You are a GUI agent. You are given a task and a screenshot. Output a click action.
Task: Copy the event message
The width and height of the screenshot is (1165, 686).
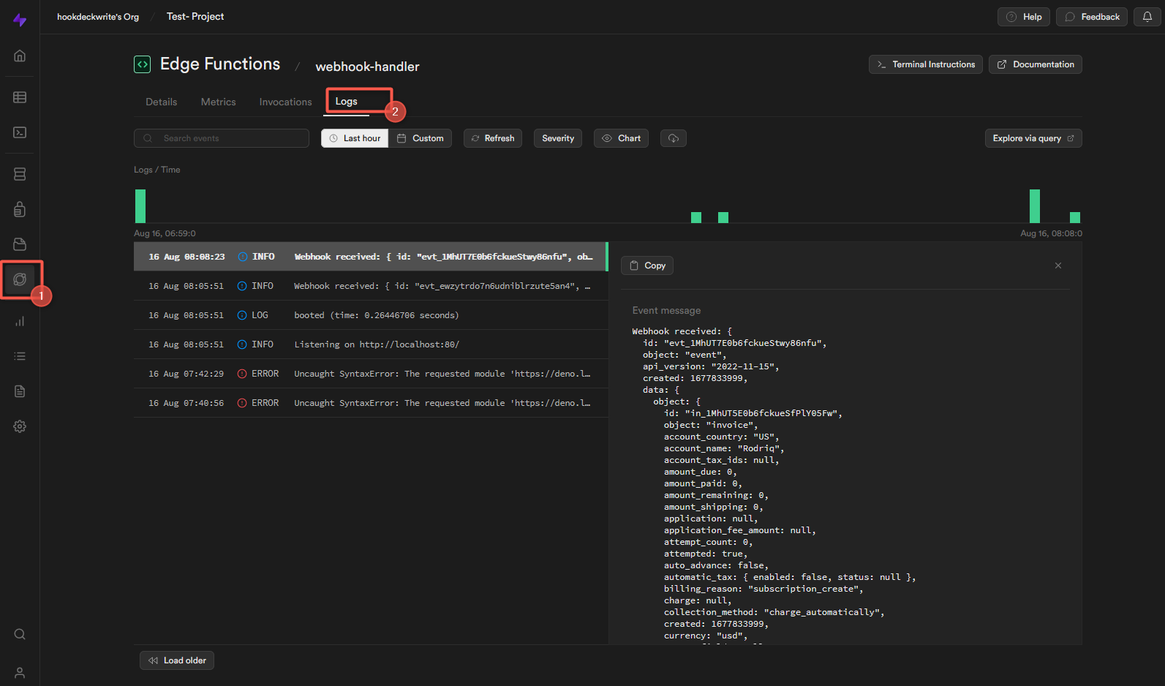click(x=647, y=265)
